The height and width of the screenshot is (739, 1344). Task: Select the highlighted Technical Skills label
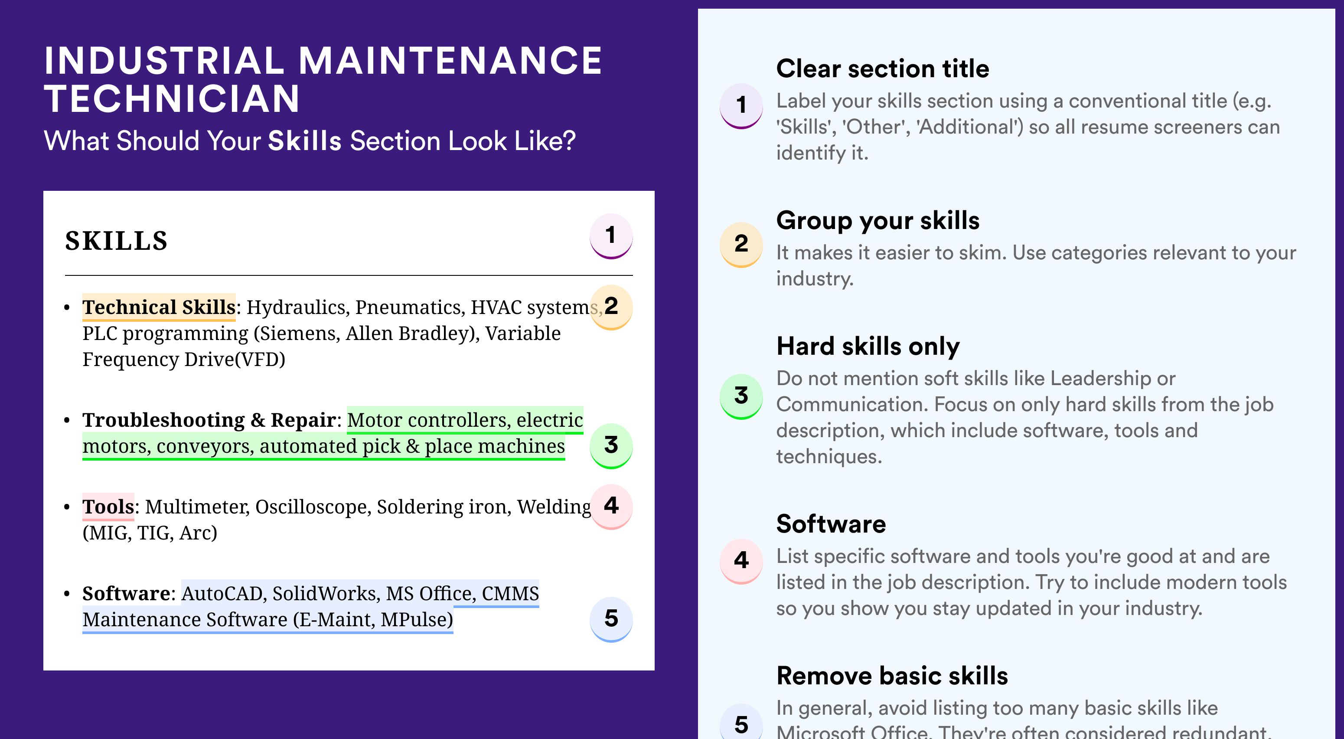click(x=159, y=307)
